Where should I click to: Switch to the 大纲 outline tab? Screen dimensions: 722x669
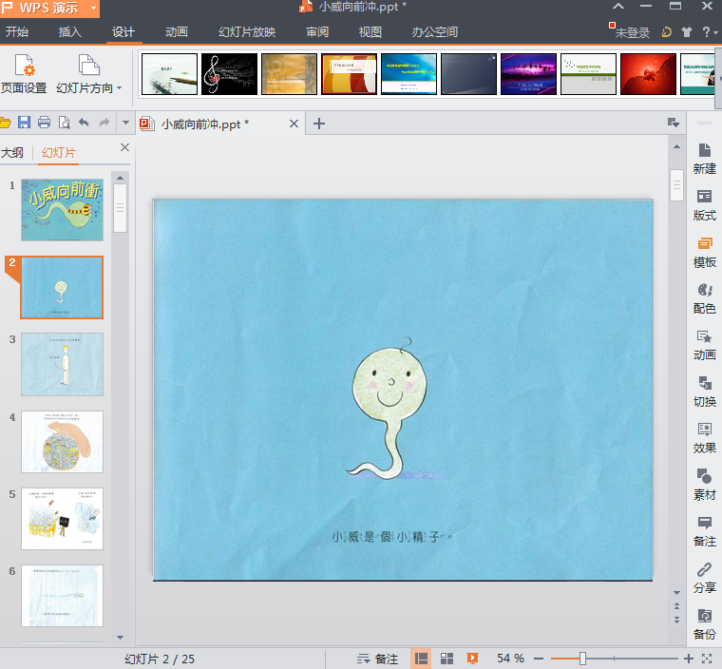12,152
